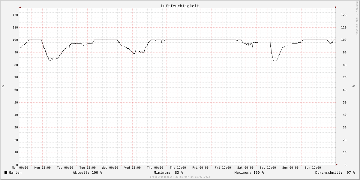Click the % unit label beside the right axis
The width and height of the screenshot is (360, 180).
pyautogui.click(x=354, y=86)
